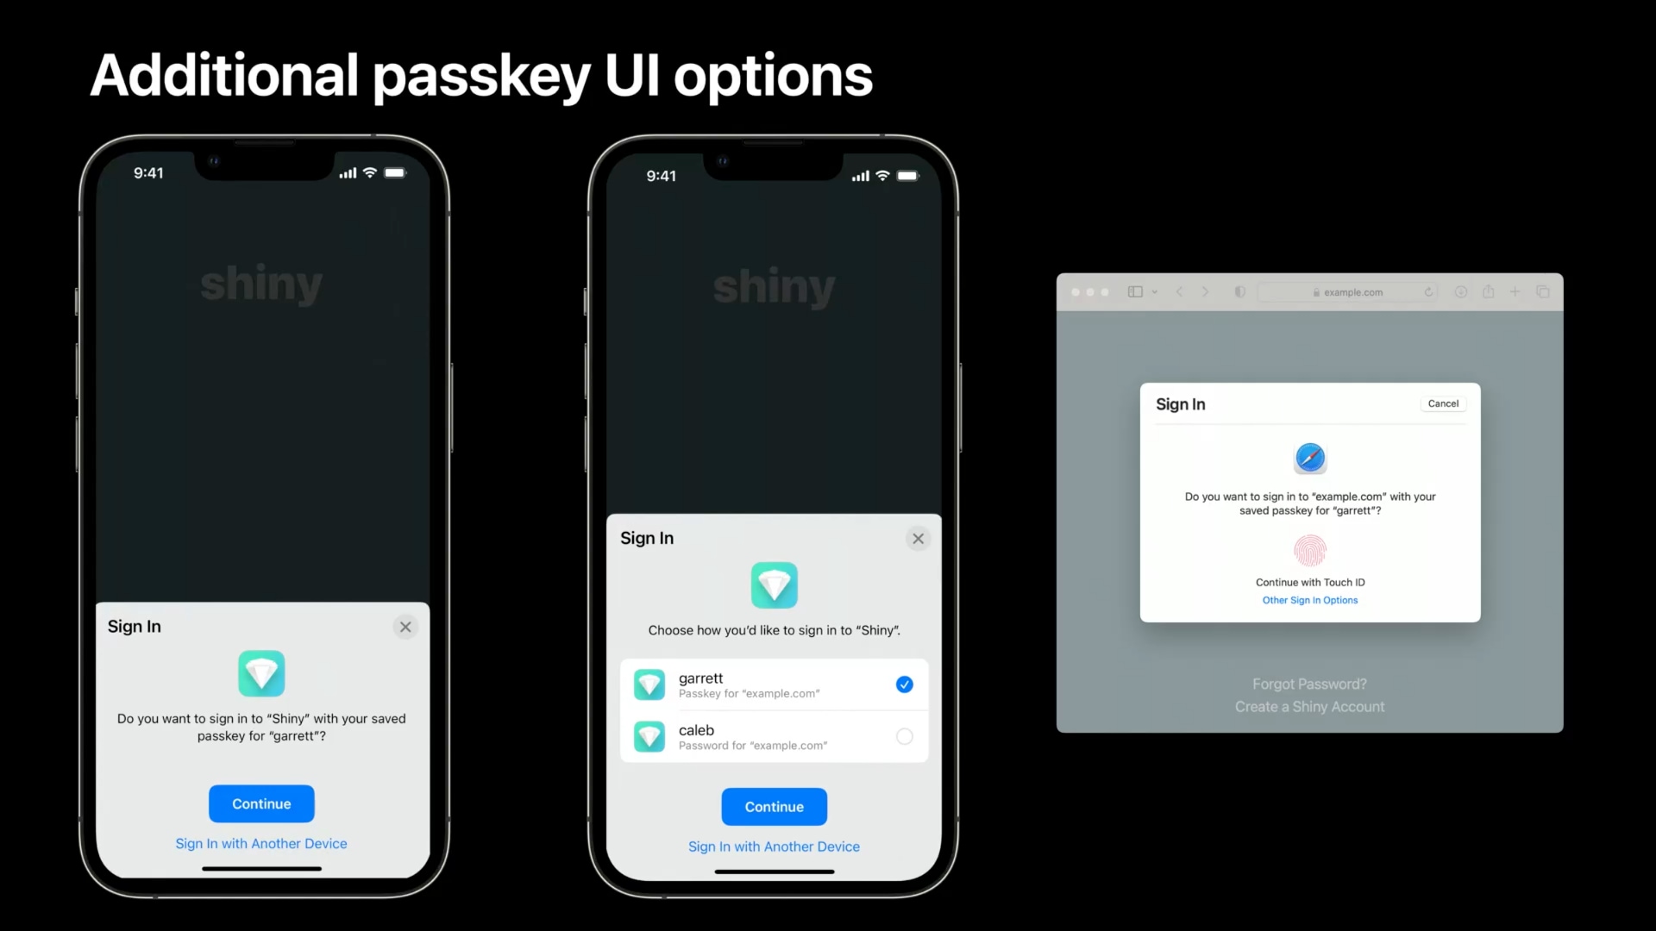Click the browser back navigation chevron

click(1179, 292)
